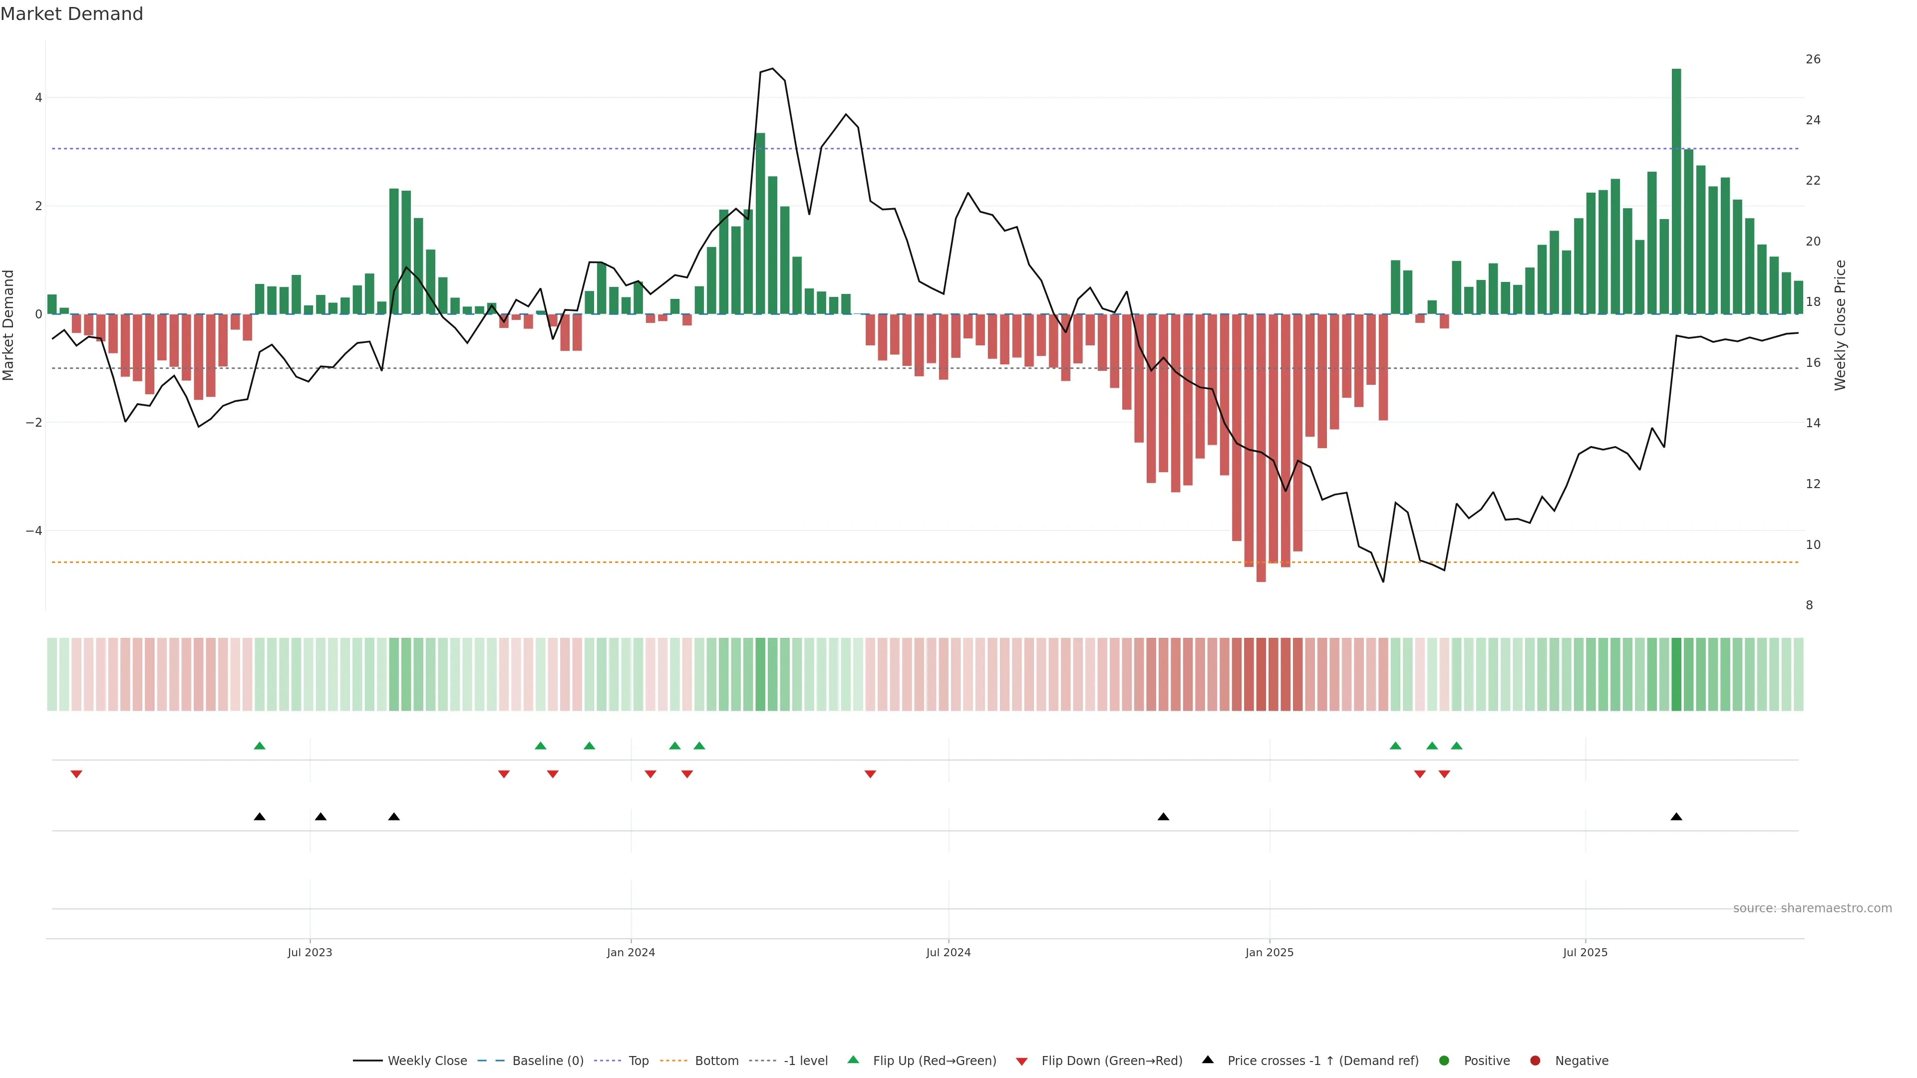Toggle the Top level legend entry

coord(638,1061)
